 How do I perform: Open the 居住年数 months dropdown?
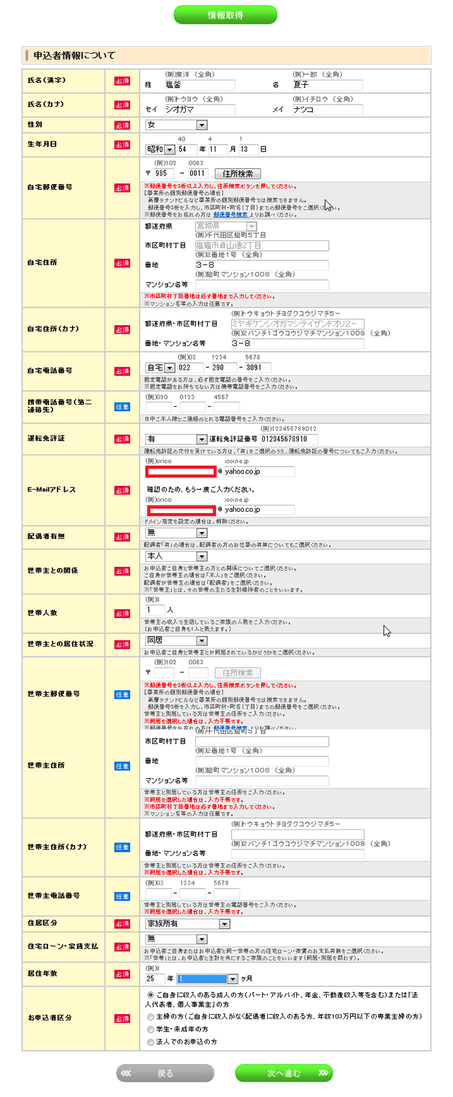point(207,979)
